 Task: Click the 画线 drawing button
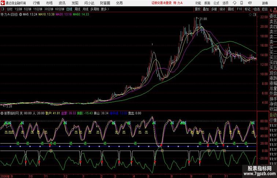tap(231, 9)
